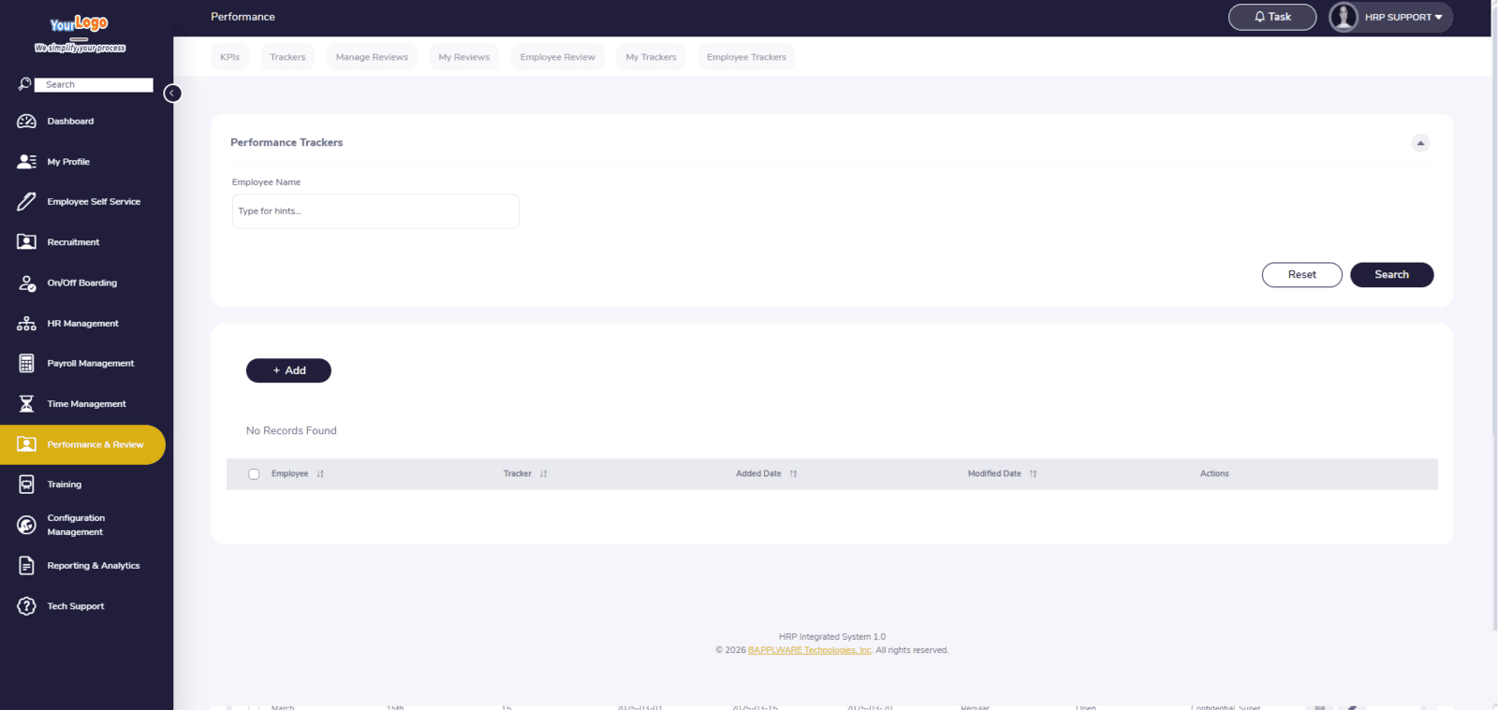This screenshot has width=1498, height=710.
Task: Open Reporting & Analytics menu label
Action: [94, 566]
